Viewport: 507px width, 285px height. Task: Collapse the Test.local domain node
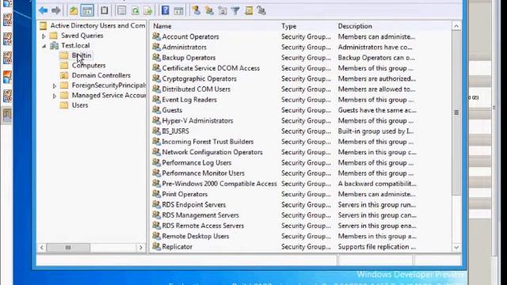(44, 46)
